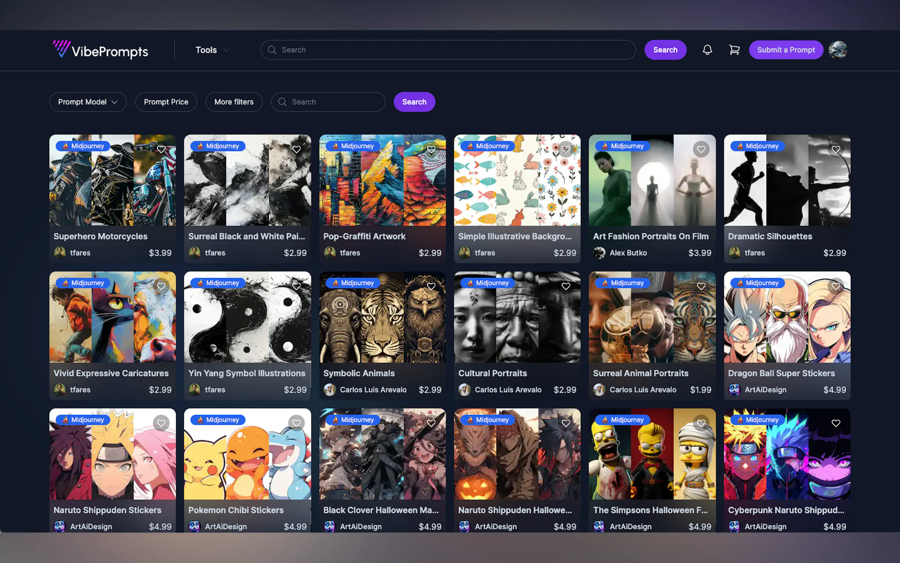Viewport: 900px width, 563px height.
Task: Click Alex Butko's avatar on Art Fashion Portraits
Action: 600,252
